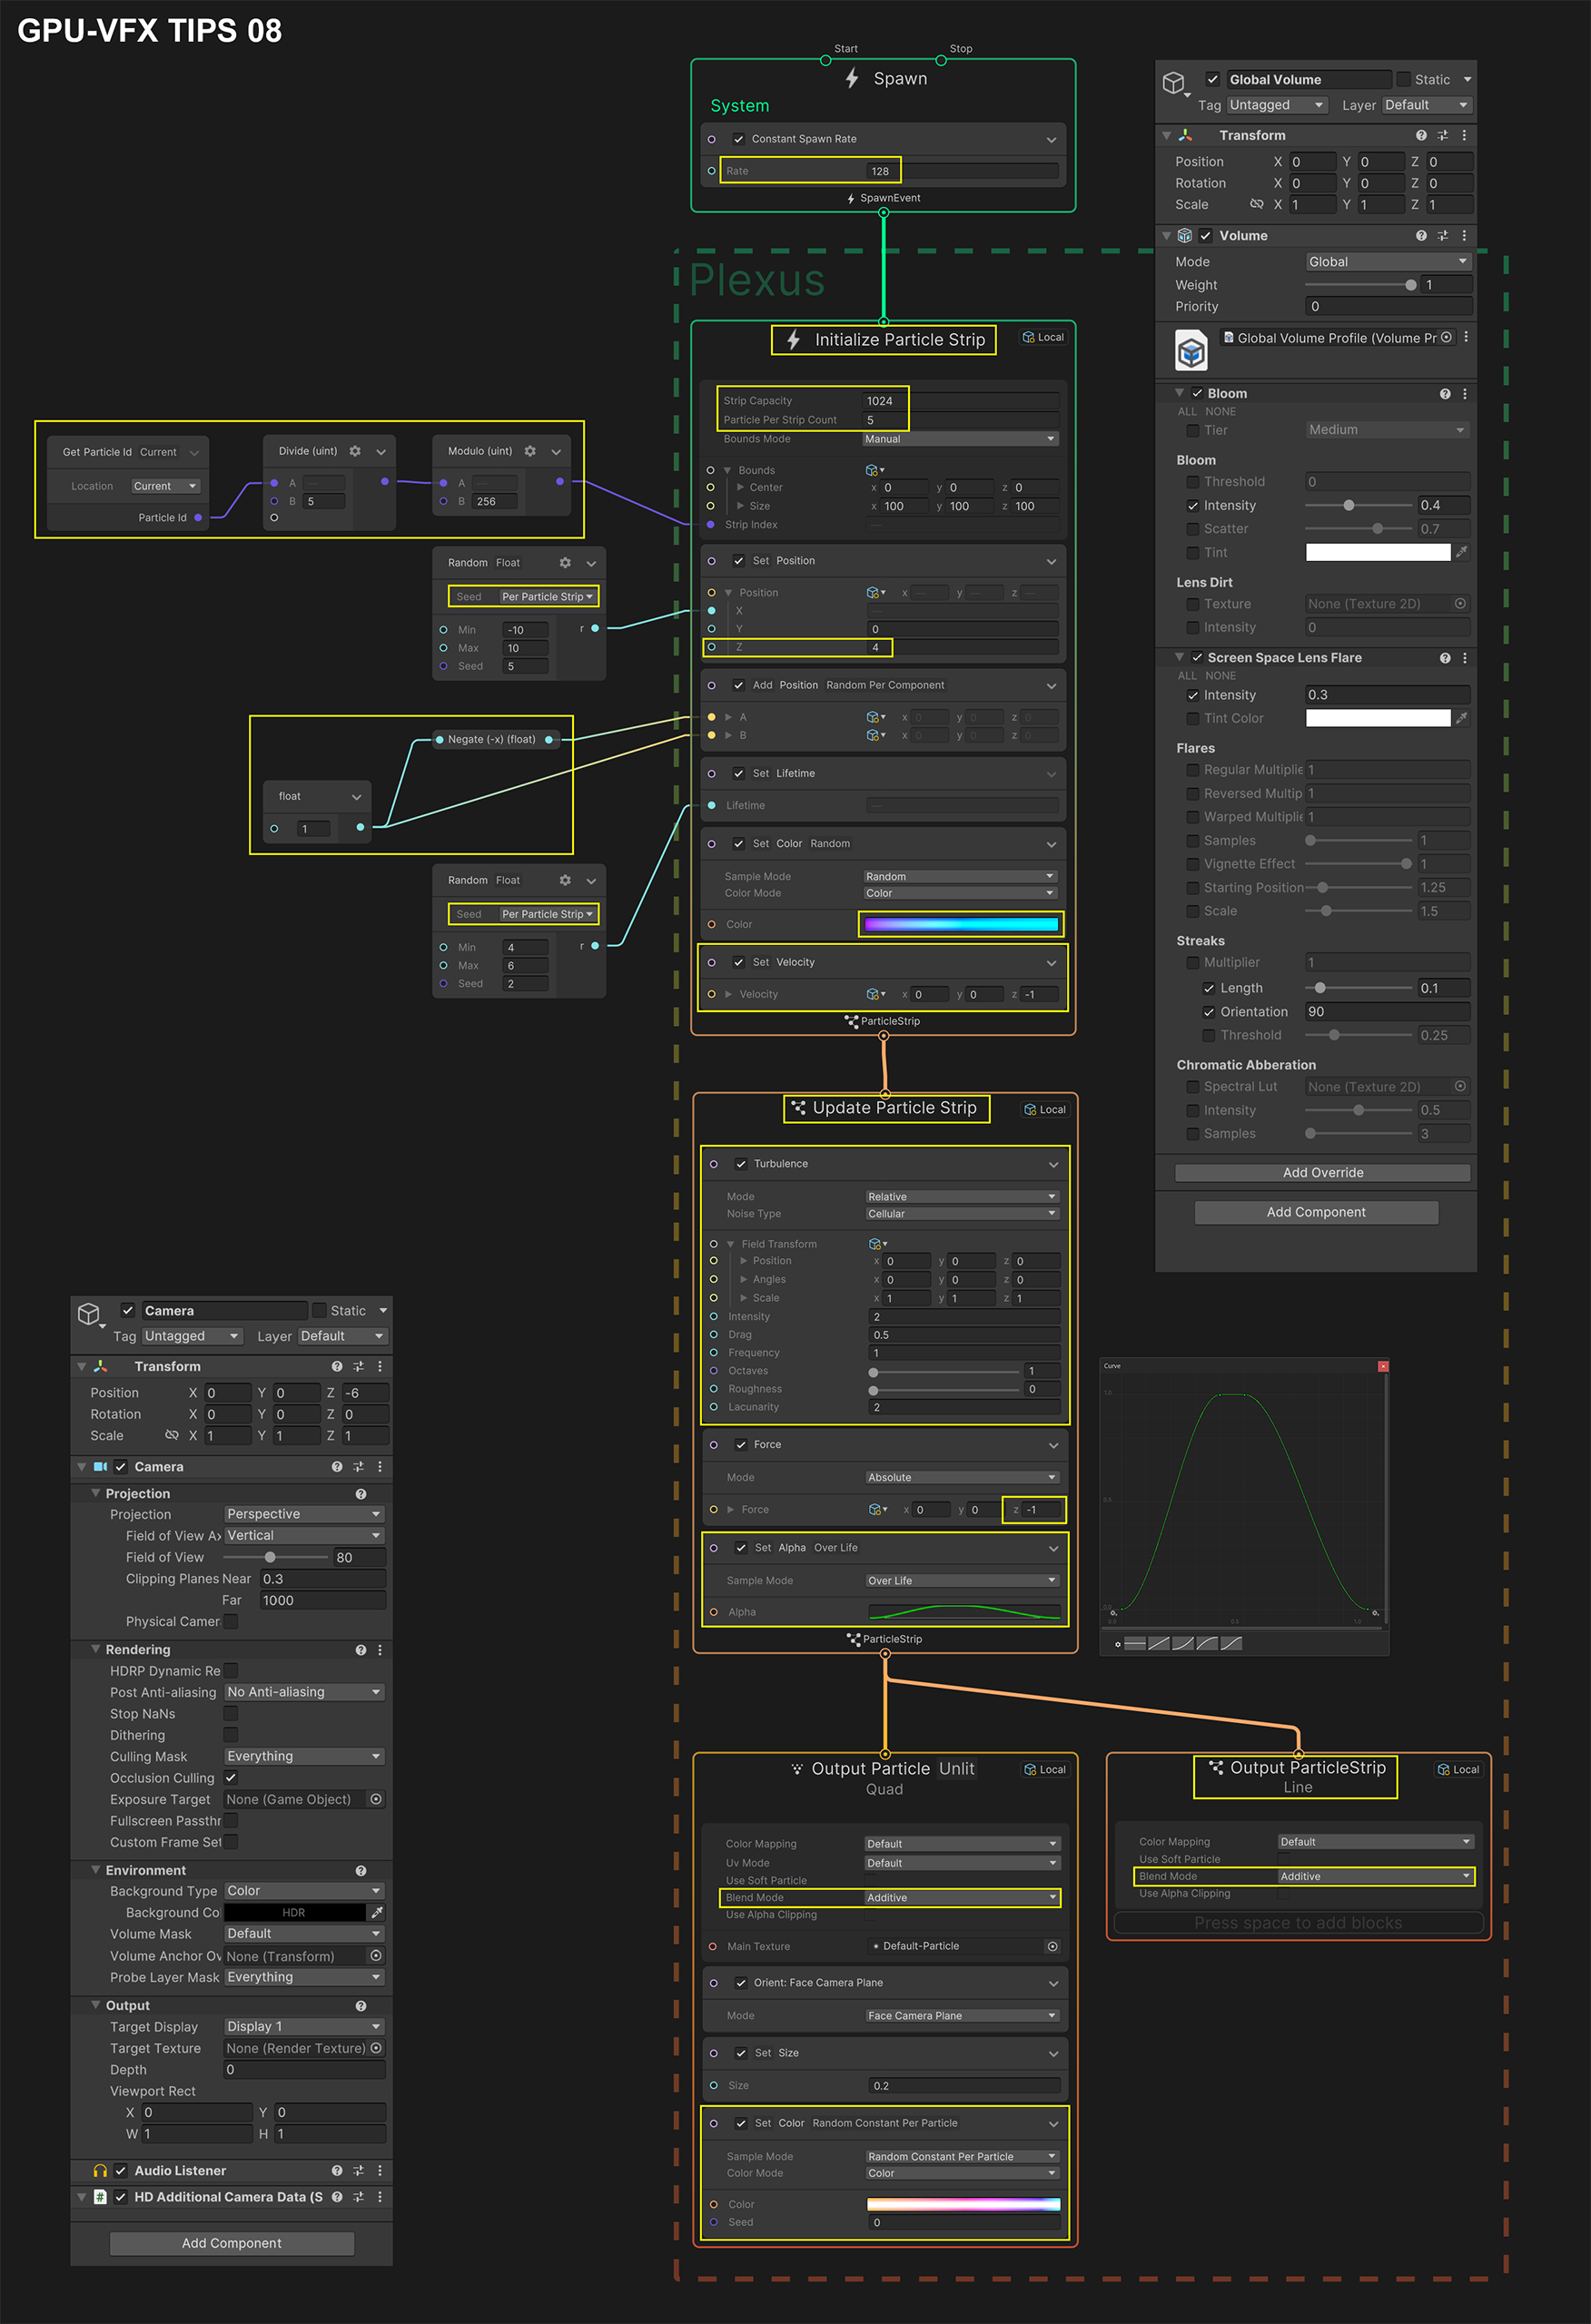This screenshot has width=1591, height=2324.
Task: Toggle Streaks Orientation override checkbox
Action: (x=1209, y=1012)
